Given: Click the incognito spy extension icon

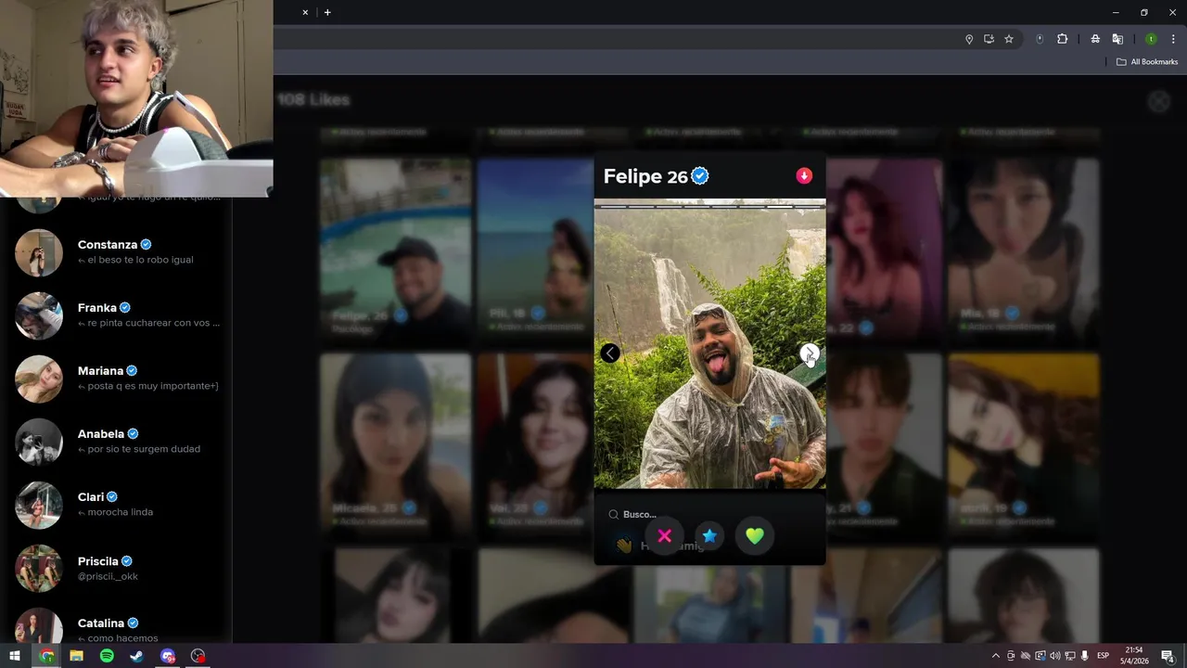Looking at the screenshot, I should [1095, 39].
